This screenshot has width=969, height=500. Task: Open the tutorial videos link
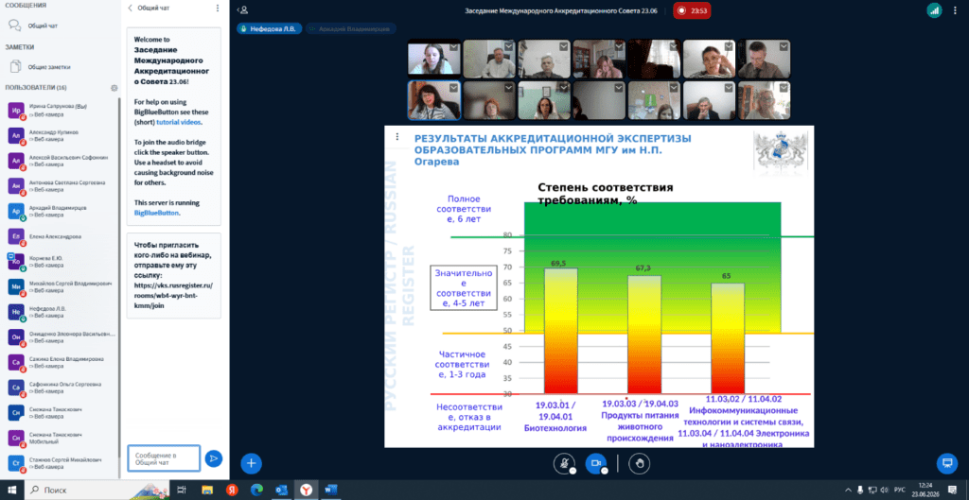[178, 122]
